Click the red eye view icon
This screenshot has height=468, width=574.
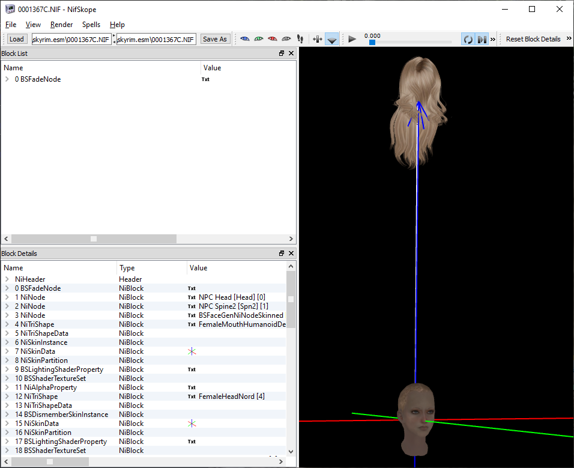pyautogui.click(x=273, y=39)
